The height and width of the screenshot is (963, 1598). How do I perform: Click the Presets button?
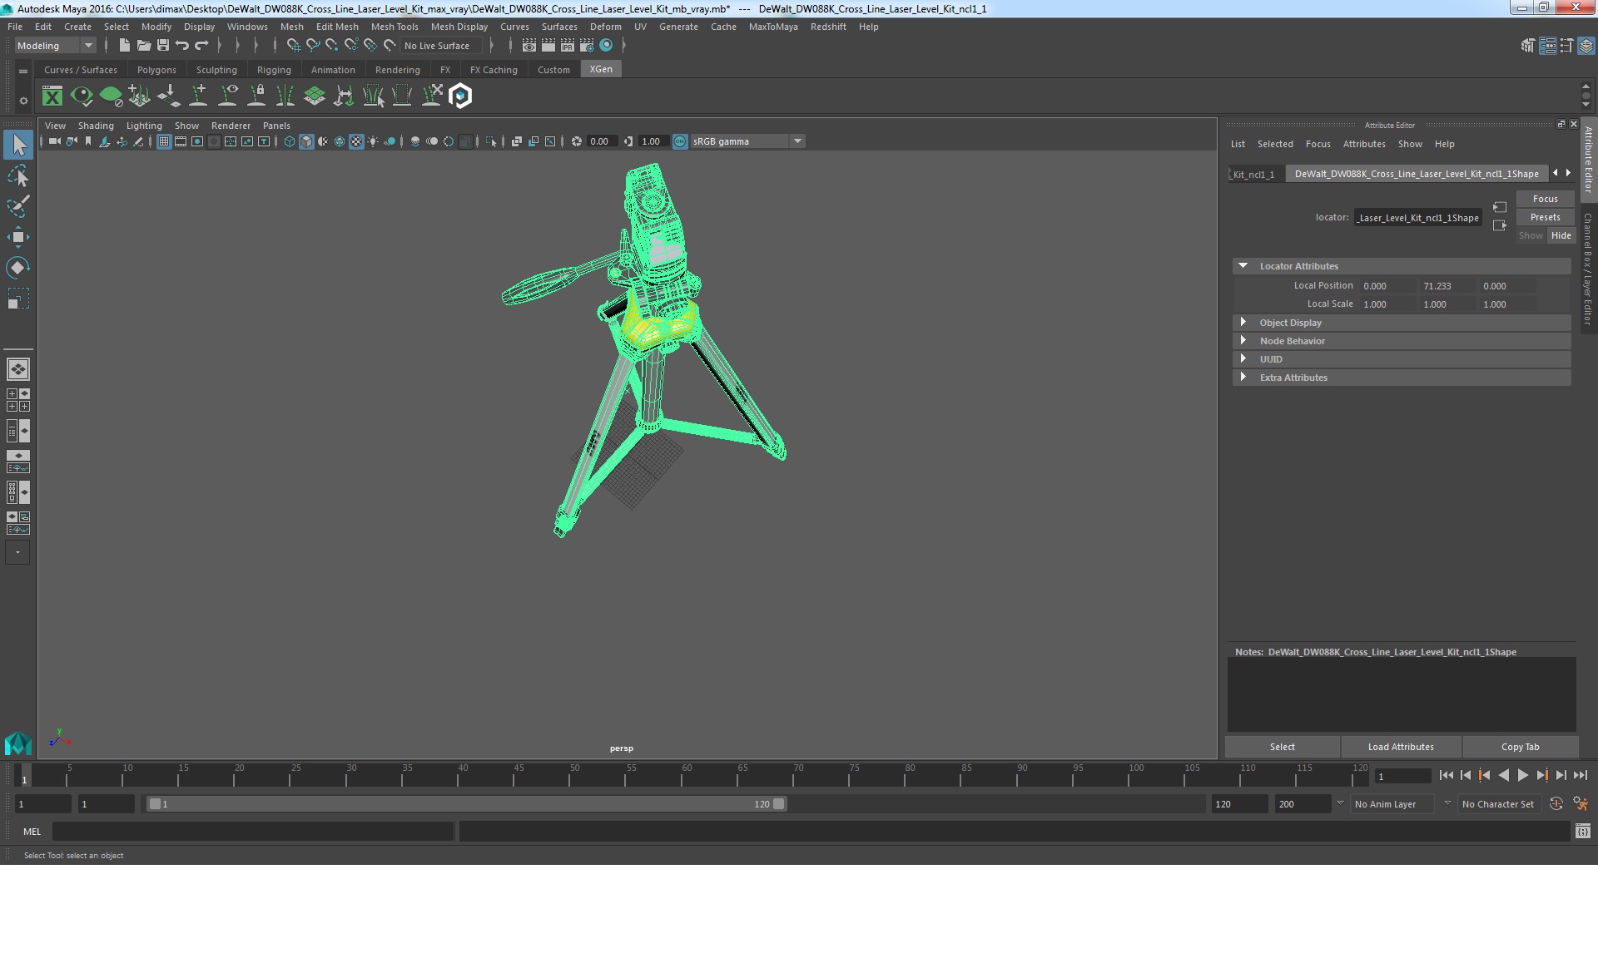point(1545,217)
